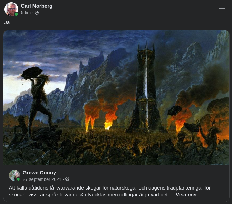Open Carl Norberg's profile picture
The height and width of the screenshot is (204, 232).
pos(11,9)
